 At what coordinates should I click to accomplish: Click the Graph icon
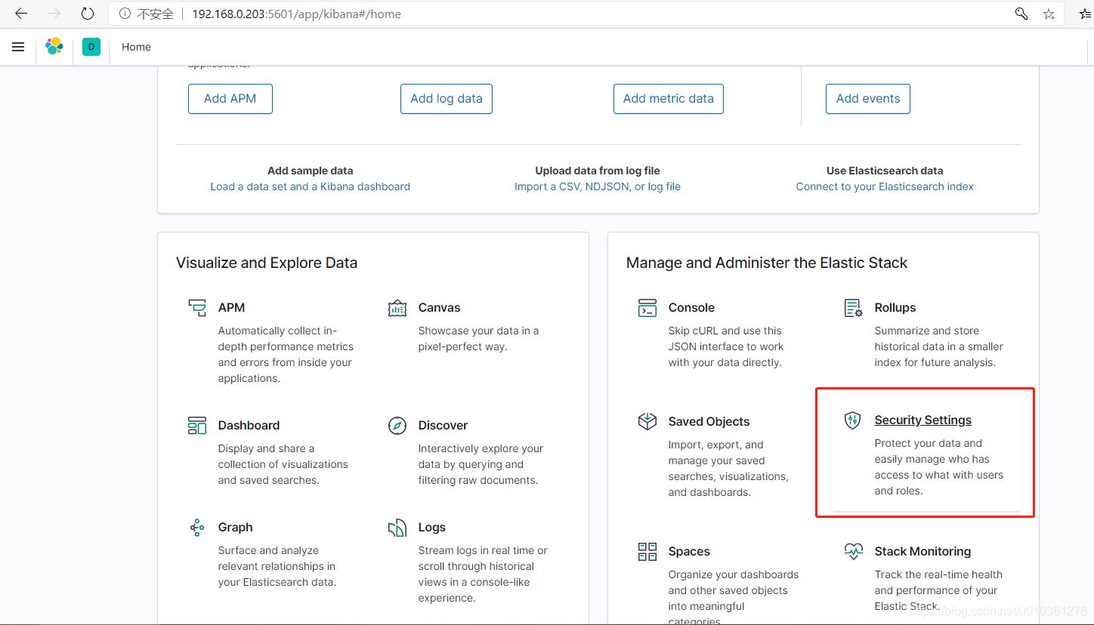point(197,528)
